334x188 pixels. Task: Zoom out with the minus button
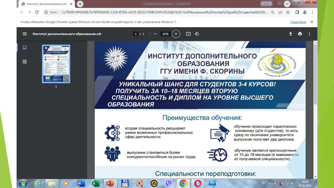[x=155, y=34]
